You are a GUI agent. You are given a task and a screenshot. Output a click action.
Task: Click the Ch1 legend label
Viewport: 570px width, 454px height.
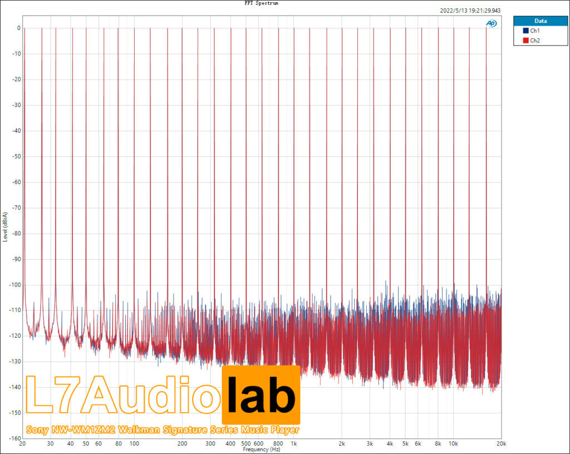click(x=535, y=31)
